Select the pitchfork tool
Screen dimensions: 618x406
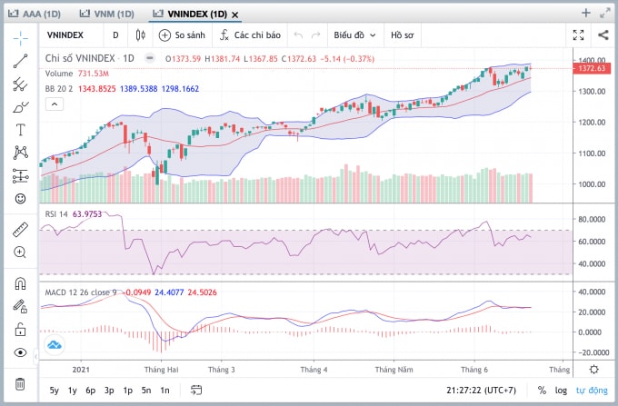tap(21, 84)
